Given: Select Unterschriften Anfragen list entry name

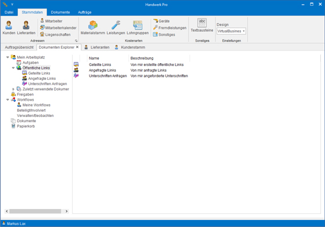Looking at the screenshot, I should coord(108,76).
